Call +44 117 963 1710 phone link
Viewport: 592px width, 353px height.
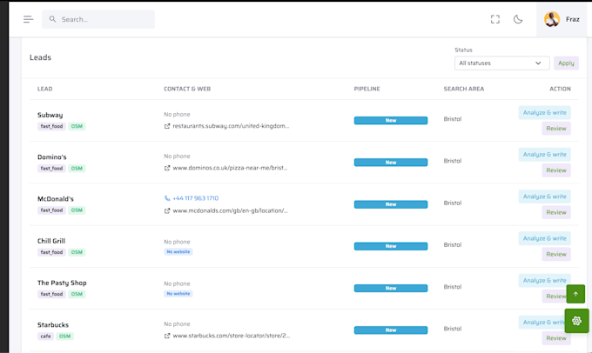[x=196, y=198]
